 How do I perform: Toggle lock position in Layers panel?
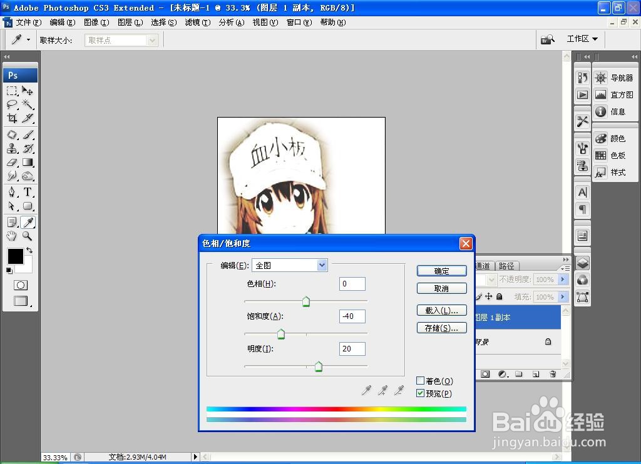(488, 296)
